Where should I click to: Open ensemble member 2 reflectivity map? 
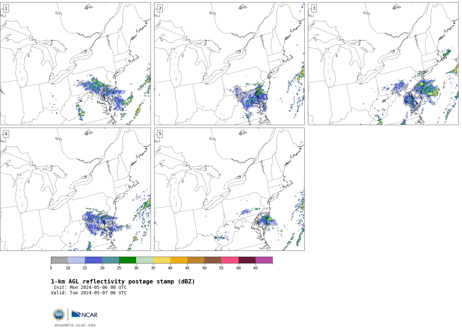coord(229,64)
